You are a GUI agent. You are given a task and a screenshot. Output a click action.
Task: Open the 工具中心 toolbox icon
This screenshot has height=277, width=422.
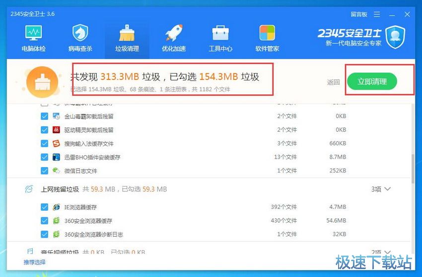[220, 33]
